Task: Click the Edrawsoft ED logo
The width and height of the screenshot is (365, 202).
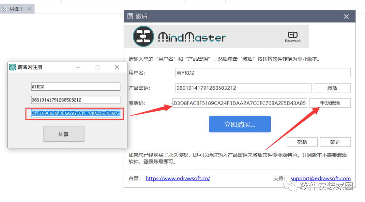Action: click(x=293, y=37)
